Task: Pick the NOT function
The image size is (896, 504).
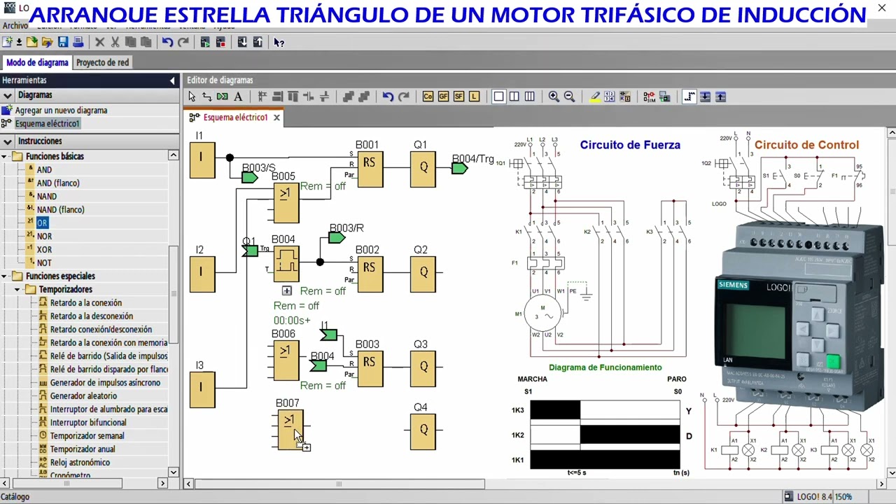Action: [x=44, y=263]
